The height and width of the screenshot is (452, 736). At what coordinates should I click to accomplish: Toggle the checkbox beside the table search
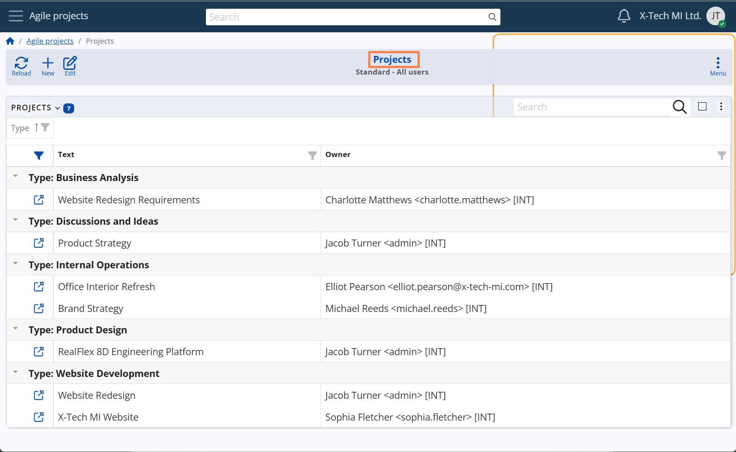point(702,106)
